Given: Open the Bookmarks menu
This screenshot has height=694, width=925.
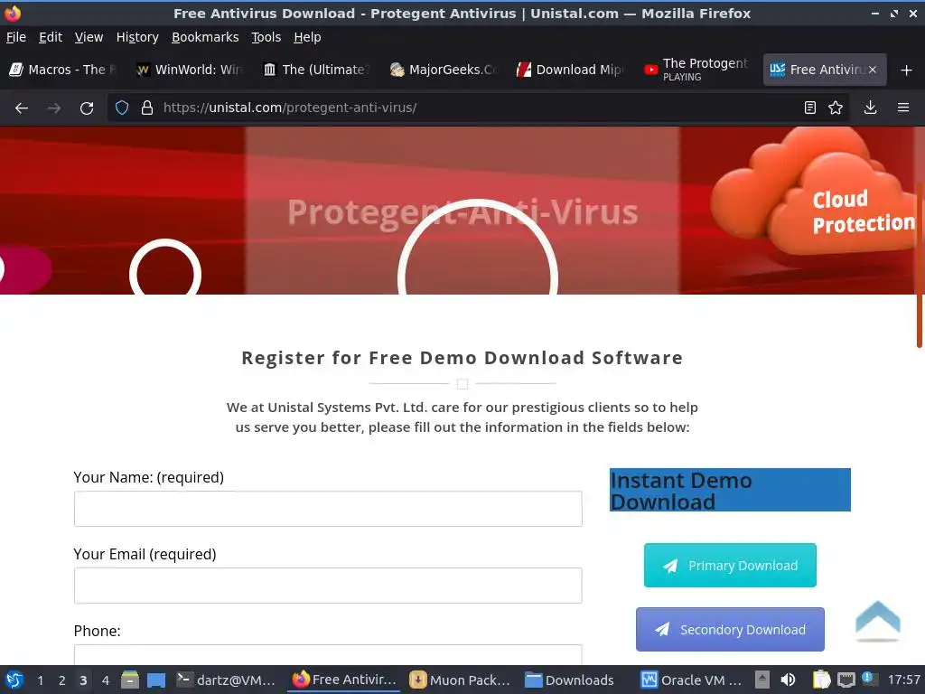Looking at the screenshot, I should (x=205, y=37).
